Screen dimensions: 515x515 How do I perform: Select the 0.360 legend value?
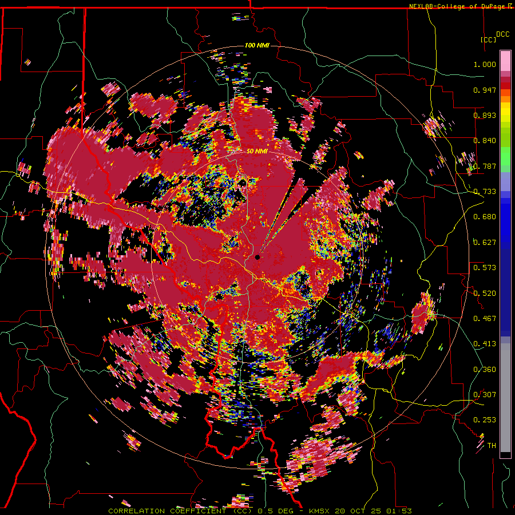(x=485, y=370)
